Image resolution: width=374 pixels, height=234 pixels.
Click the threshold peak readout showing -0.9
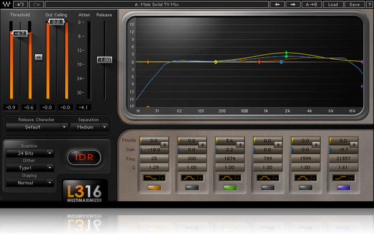tap(10, 107)
